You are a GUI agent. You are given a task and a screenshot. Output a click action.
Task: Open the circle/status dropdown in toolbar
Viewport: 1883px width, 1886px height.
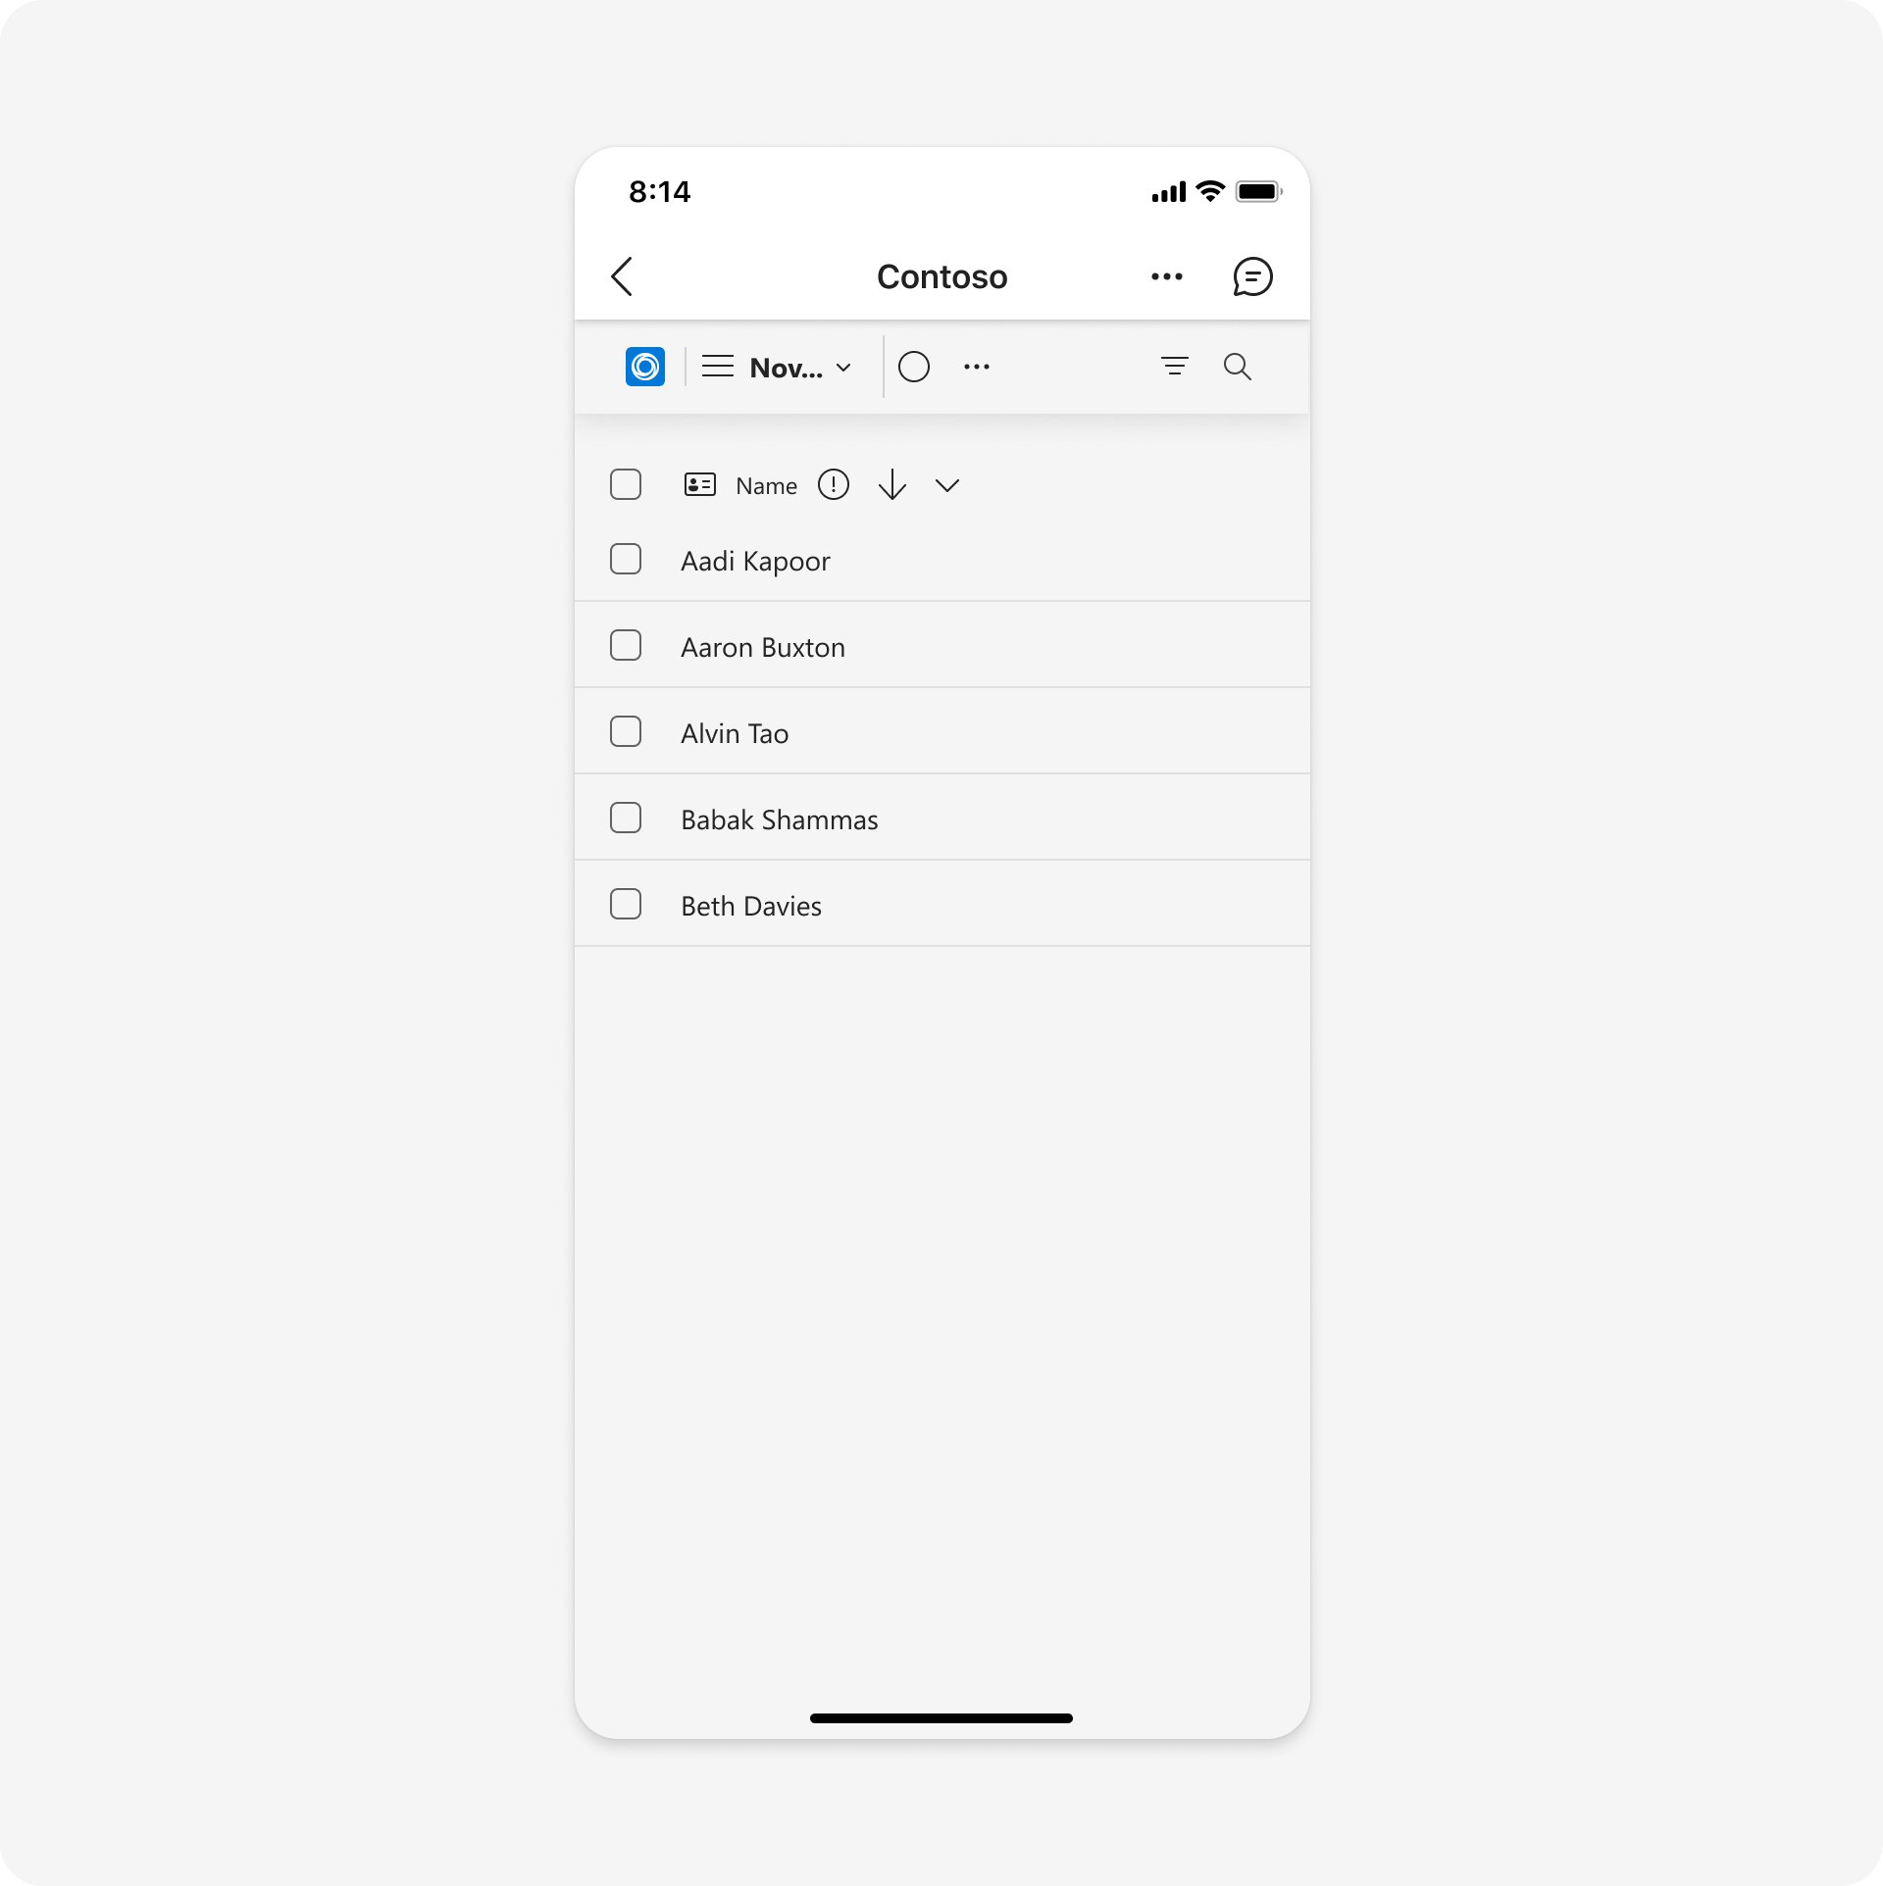(914, 366)
